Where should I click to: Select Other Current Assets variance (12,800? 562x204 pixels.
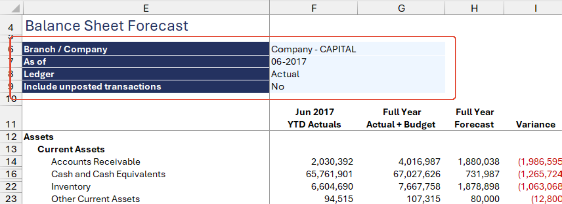pos(546,199)
